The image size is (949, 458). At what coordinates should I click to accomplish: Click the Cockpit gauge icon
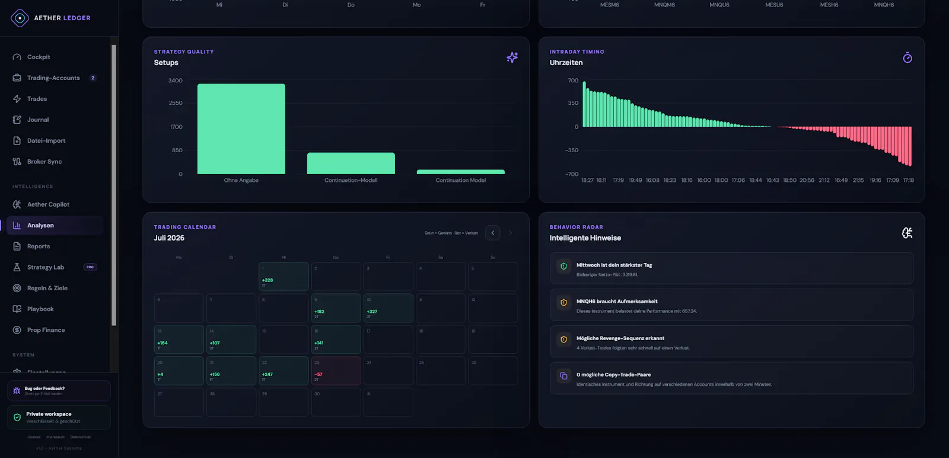[17, 57]
